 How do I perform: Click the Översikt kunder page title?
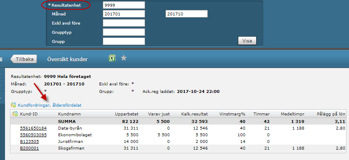click(67, 59)
